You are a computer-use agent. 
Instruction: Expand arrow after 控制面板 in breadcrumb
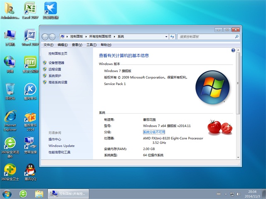point(86,36)
